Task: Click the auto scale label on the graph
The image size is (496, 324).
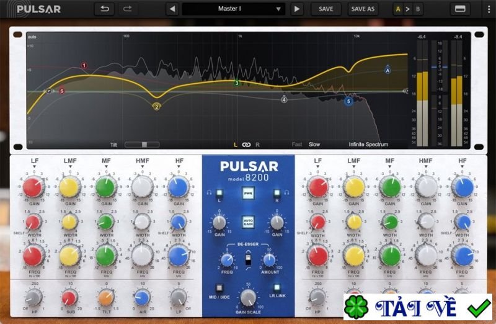Action: [32, 37]
